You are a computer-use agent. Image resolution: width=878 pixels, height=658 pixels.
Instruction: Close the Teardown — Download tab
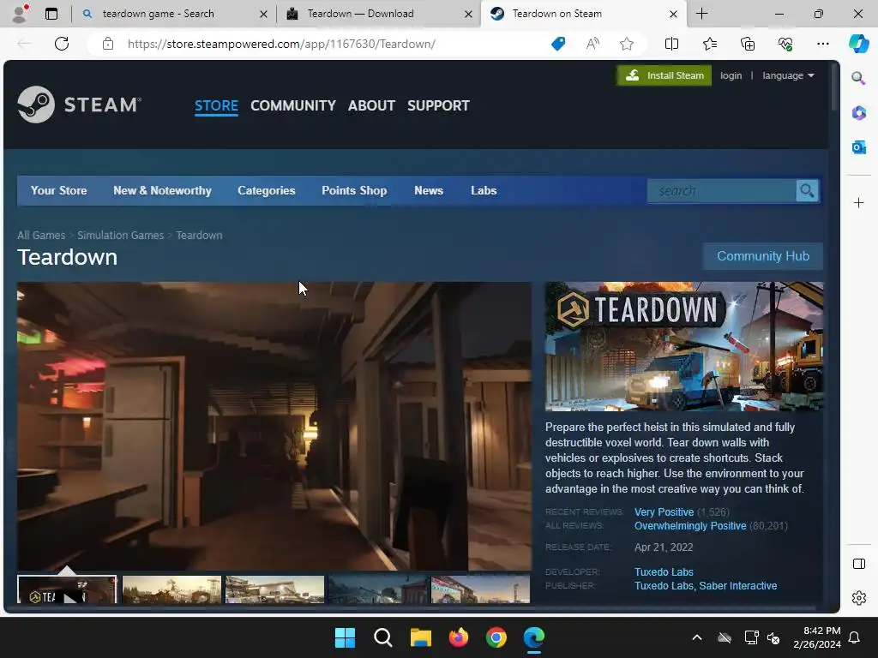[468, 14]
